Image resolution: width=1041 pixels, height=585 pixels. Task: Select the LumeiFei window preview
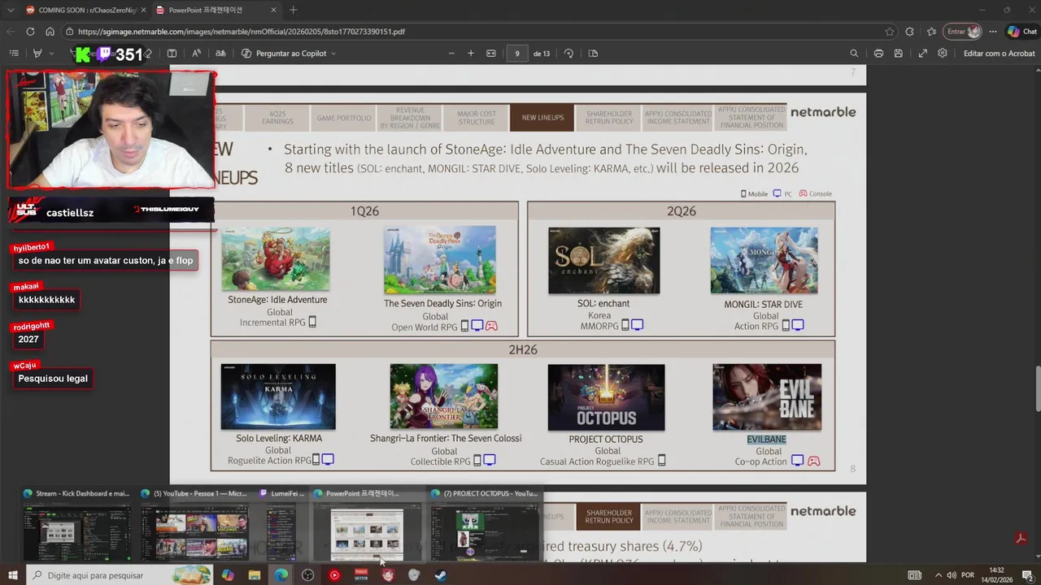(281, 524)
